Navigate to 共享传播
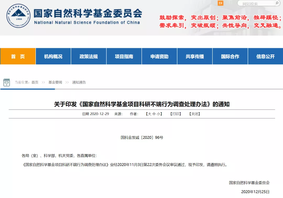Image resolution: width=283 pixels, height=198 pixels. coord(195,56)
